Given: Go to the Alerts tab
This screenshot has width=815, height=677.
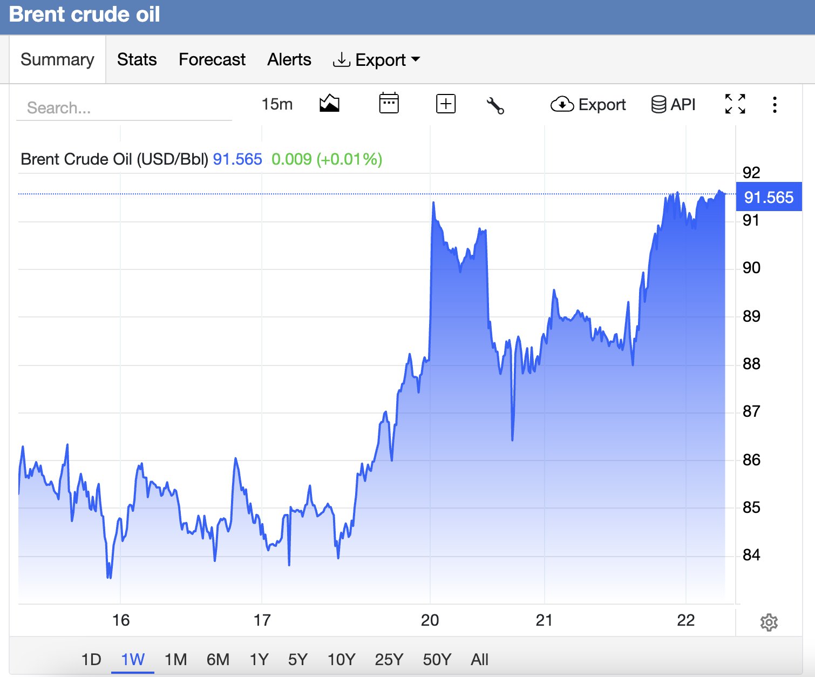Looking at the screenshot, I should pyautogui.click(x=289, y=59).
